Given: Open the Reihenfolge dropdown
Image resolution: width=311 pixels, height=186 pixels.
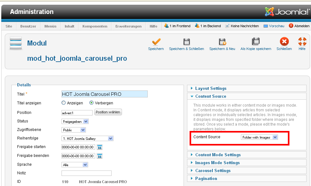Looking at the screenshot, I should pyautogui.click(x=87, y=139).
